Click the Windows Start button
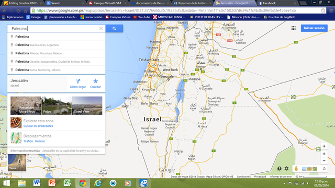The width and height of the screenshot is (335, 188). tap(6, 183)
